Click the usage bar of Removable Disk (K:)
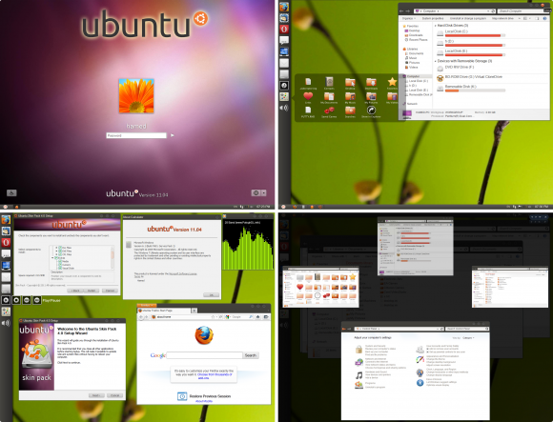The image size is (553, 422). pyautogui.click(x=475, y=90)
